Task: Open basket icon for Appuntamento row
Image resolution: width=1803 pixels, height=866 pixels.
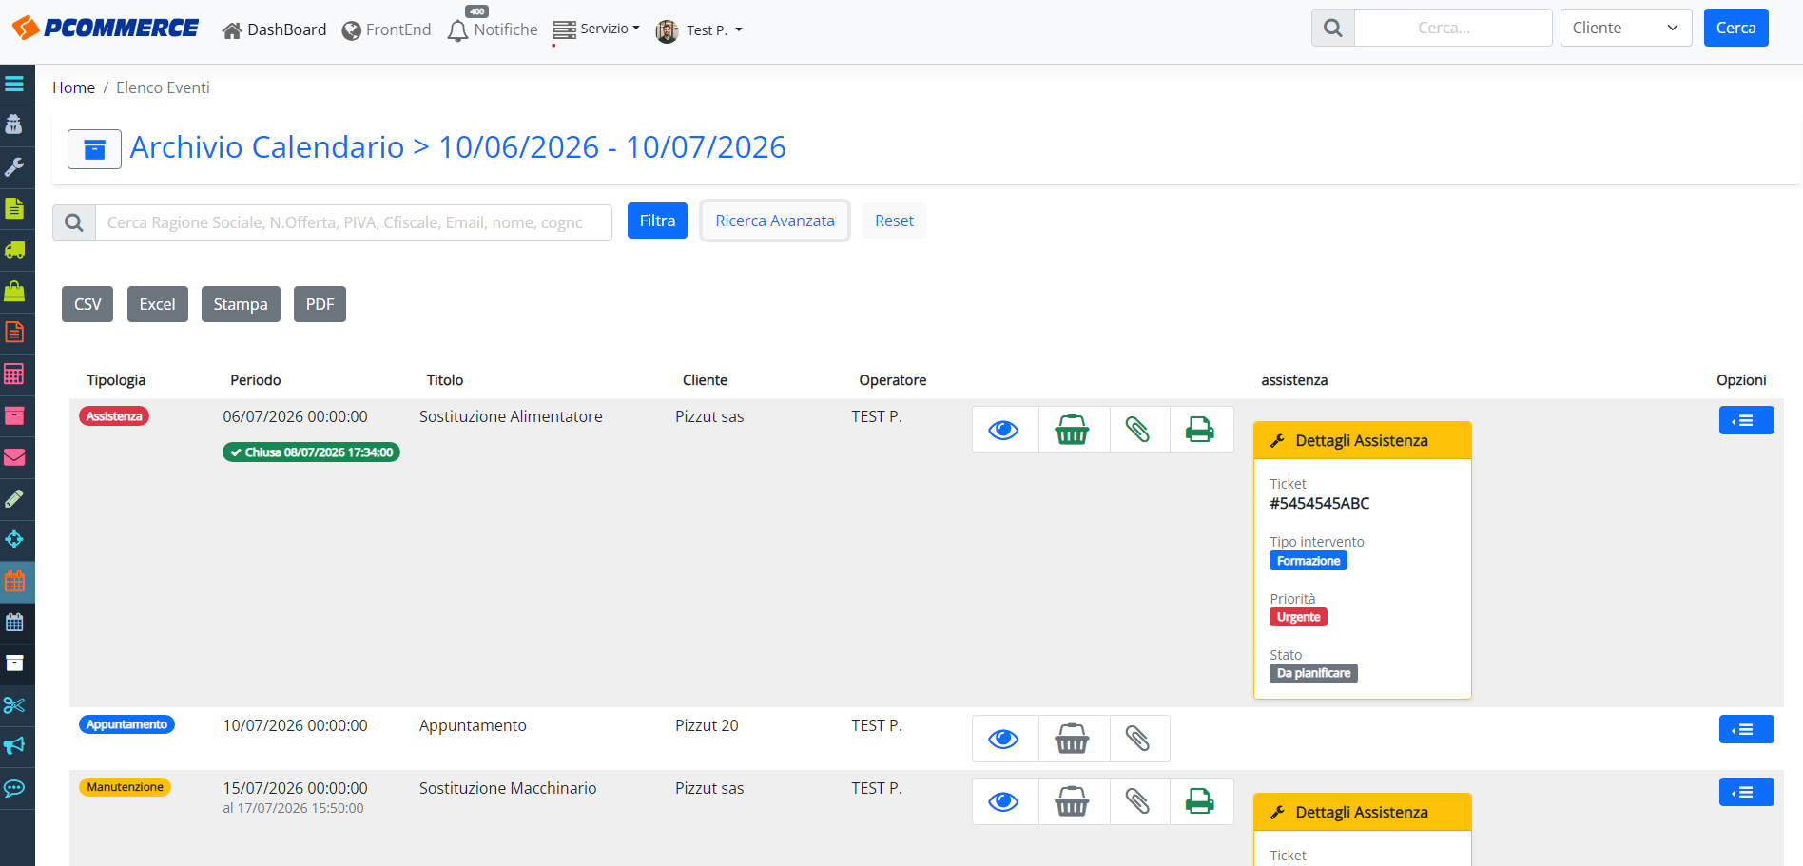Action: coord(1073,739)
